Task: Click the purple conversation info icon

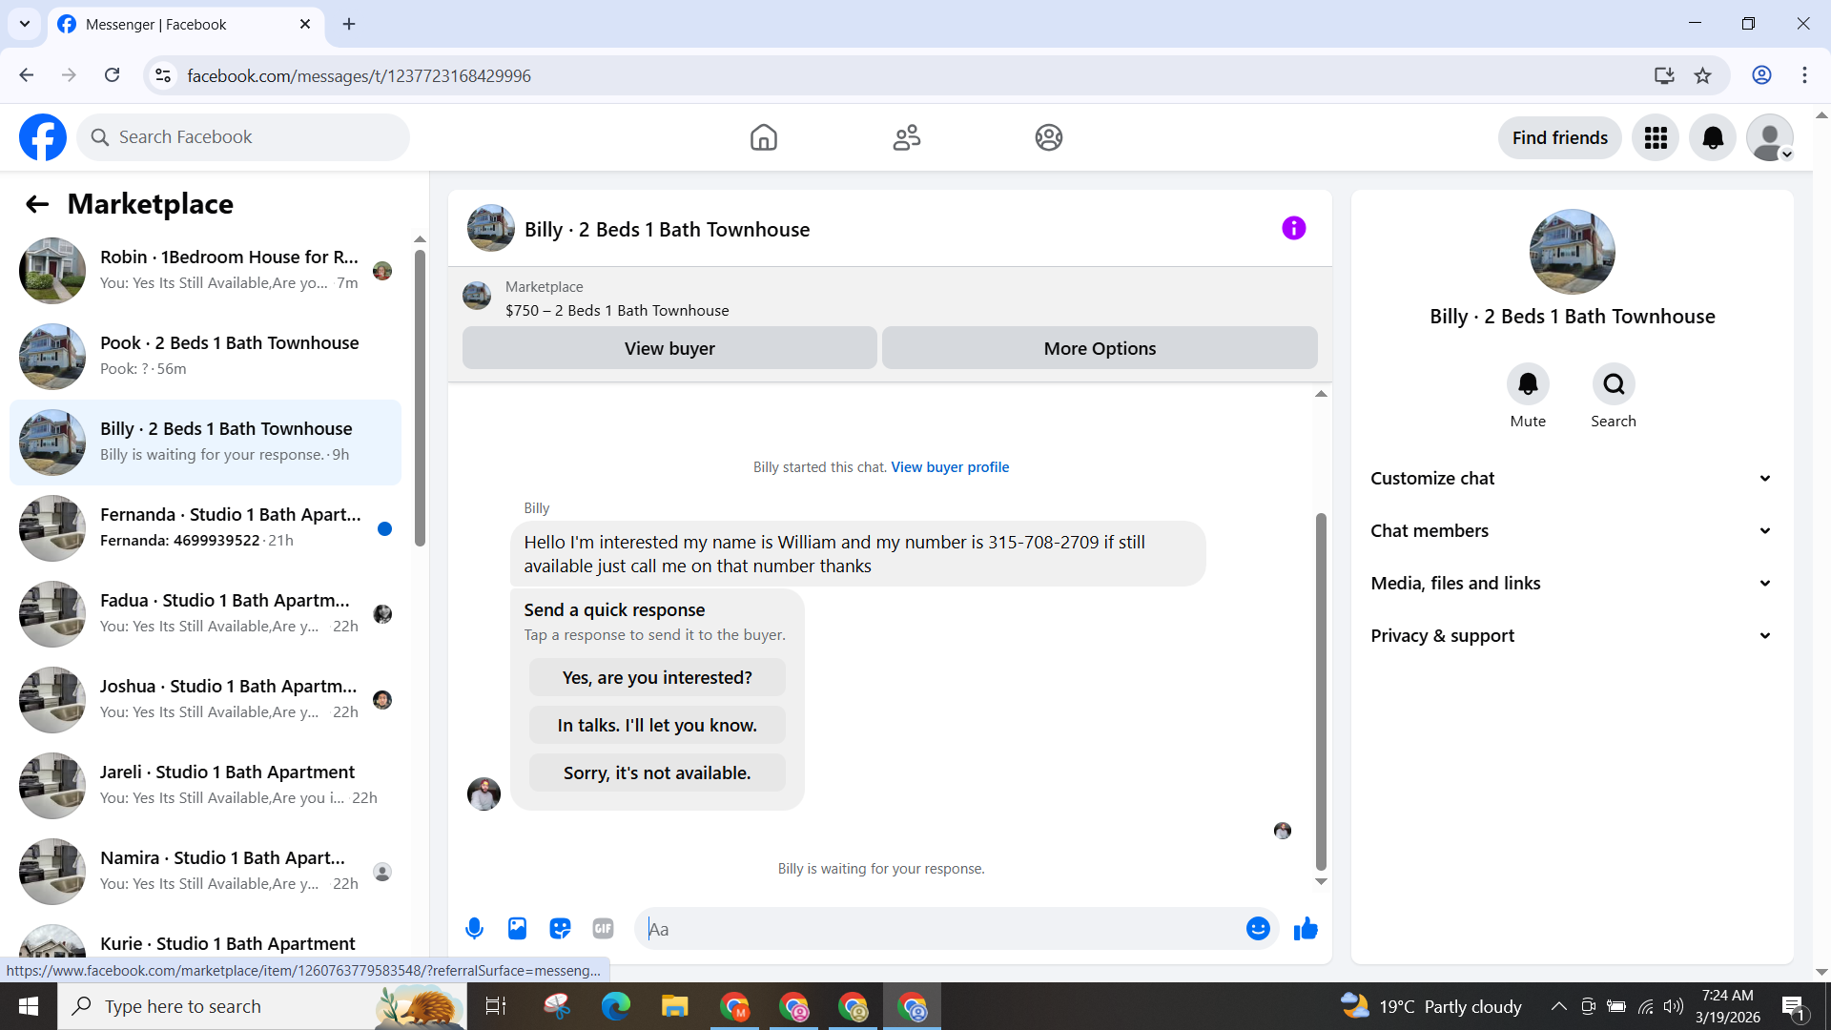Action: click(x=1293, y=228)
